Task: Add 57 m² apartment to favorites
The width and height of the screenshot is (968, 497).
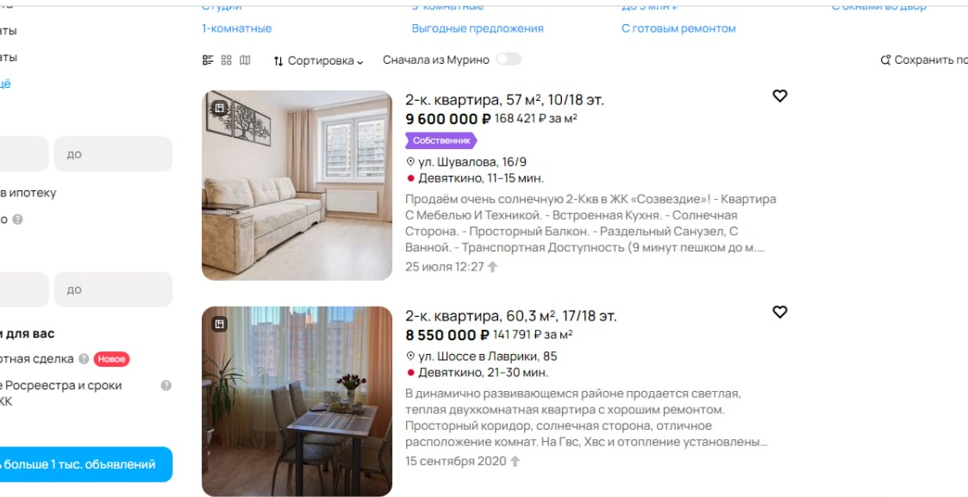Action: point(780,96)
